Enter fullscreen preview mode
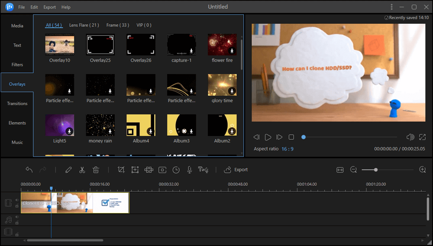433x246 pixels. (422, 137)
